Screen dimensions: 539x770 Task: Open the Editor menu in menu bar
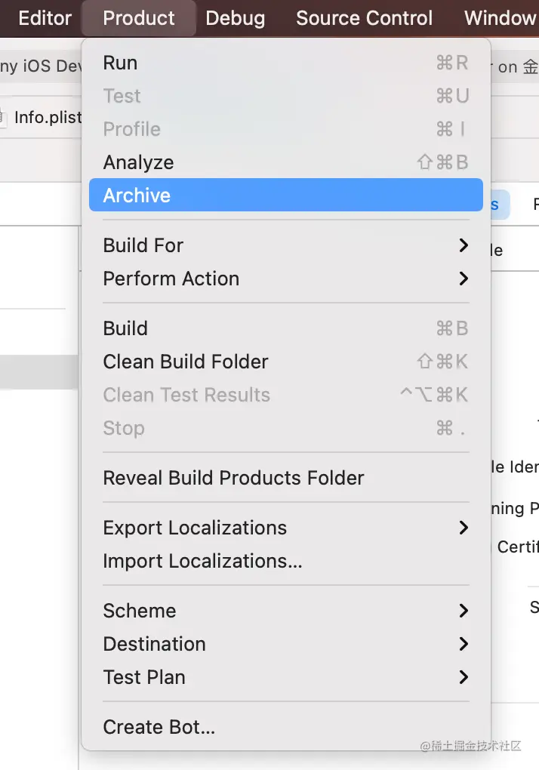click(x=45, y=18)
